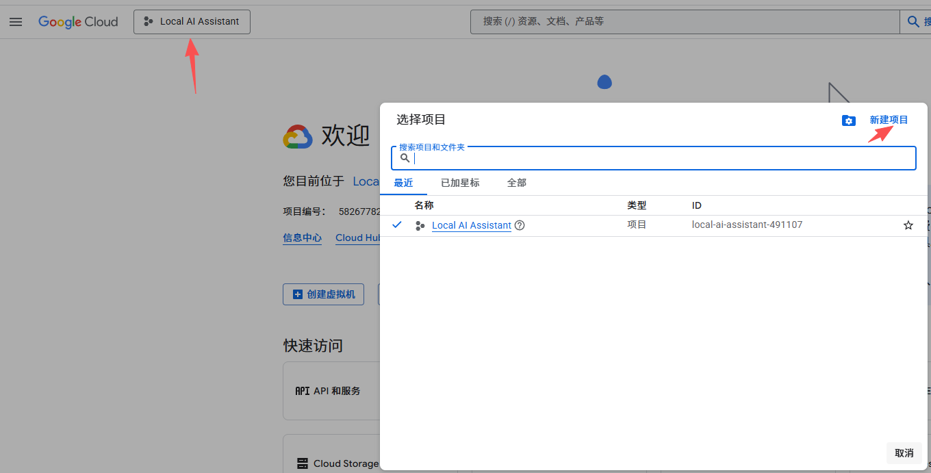Click the Cloud Storage icon
The width and height of the screenshot is (931, 473).
click(x=303, y=463)
